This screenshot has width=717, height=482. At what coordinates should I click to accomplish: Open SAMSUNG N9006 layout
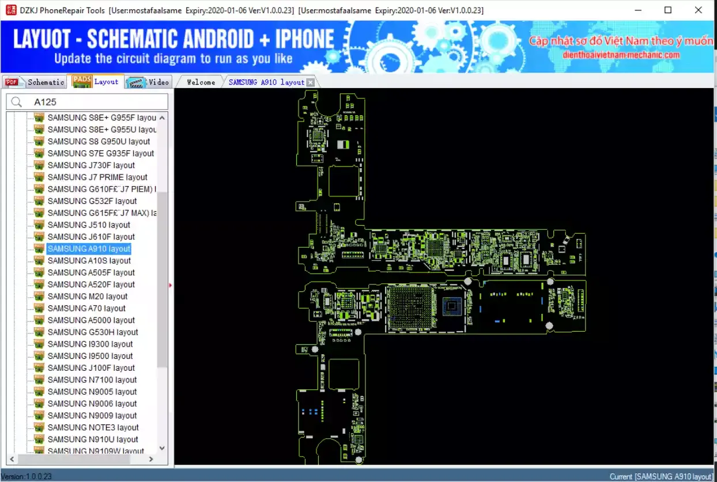point(92,404)
